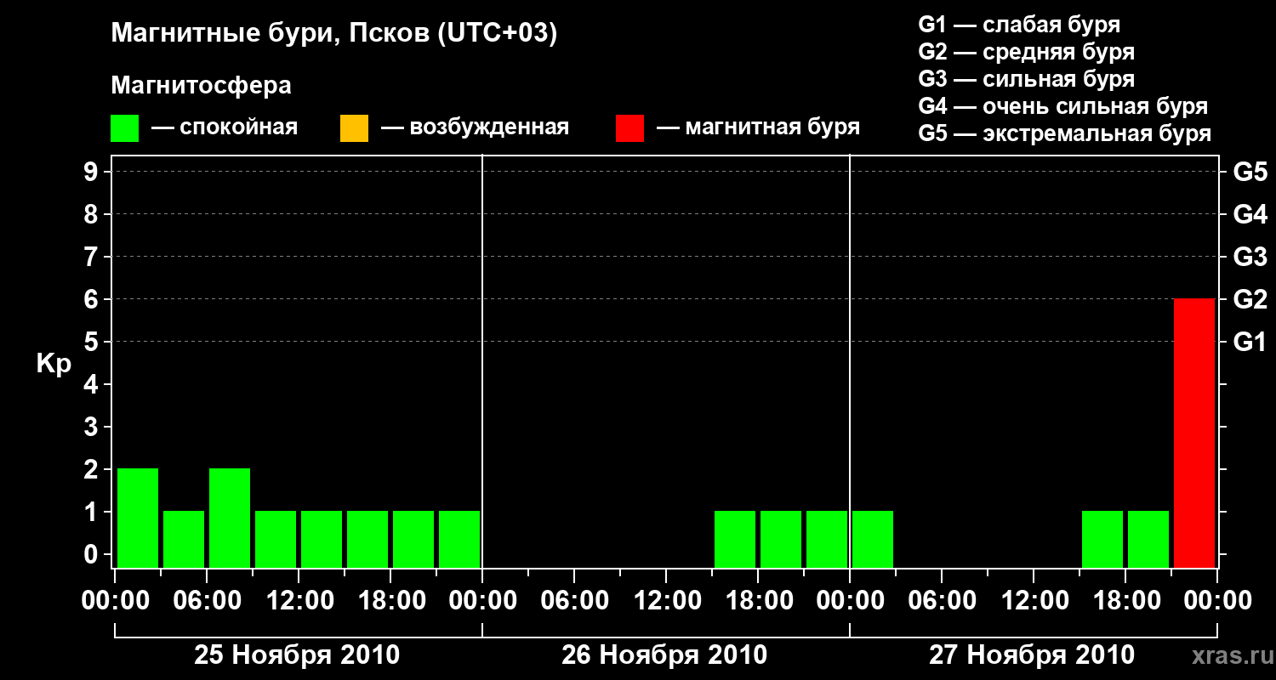Image resolution: width=1276 pixels, height=680 pixels.
Task: Click the G2 label on right axis
Action: pyautogui.click(x=1250, y=299)
